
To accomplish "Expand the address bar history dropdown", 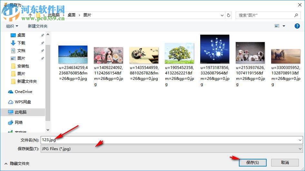I will pos(222,15).
